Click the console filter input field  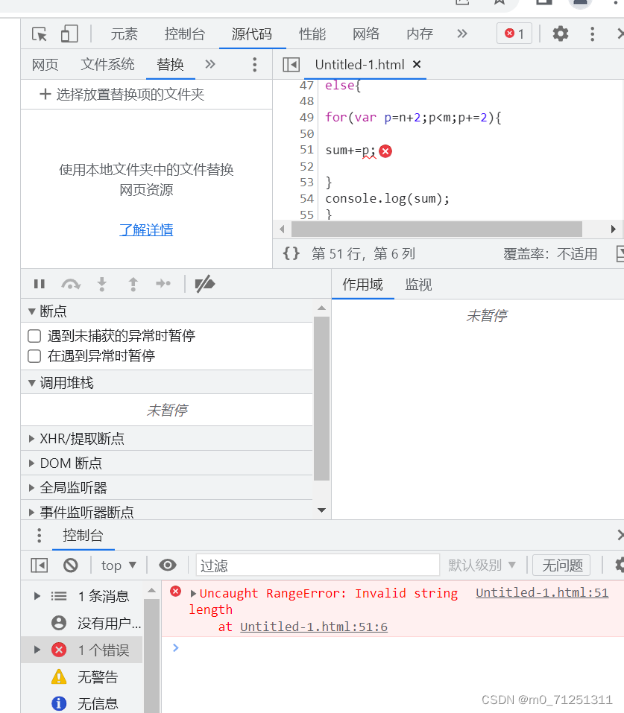pyautogui.click(x=317, y=565)
